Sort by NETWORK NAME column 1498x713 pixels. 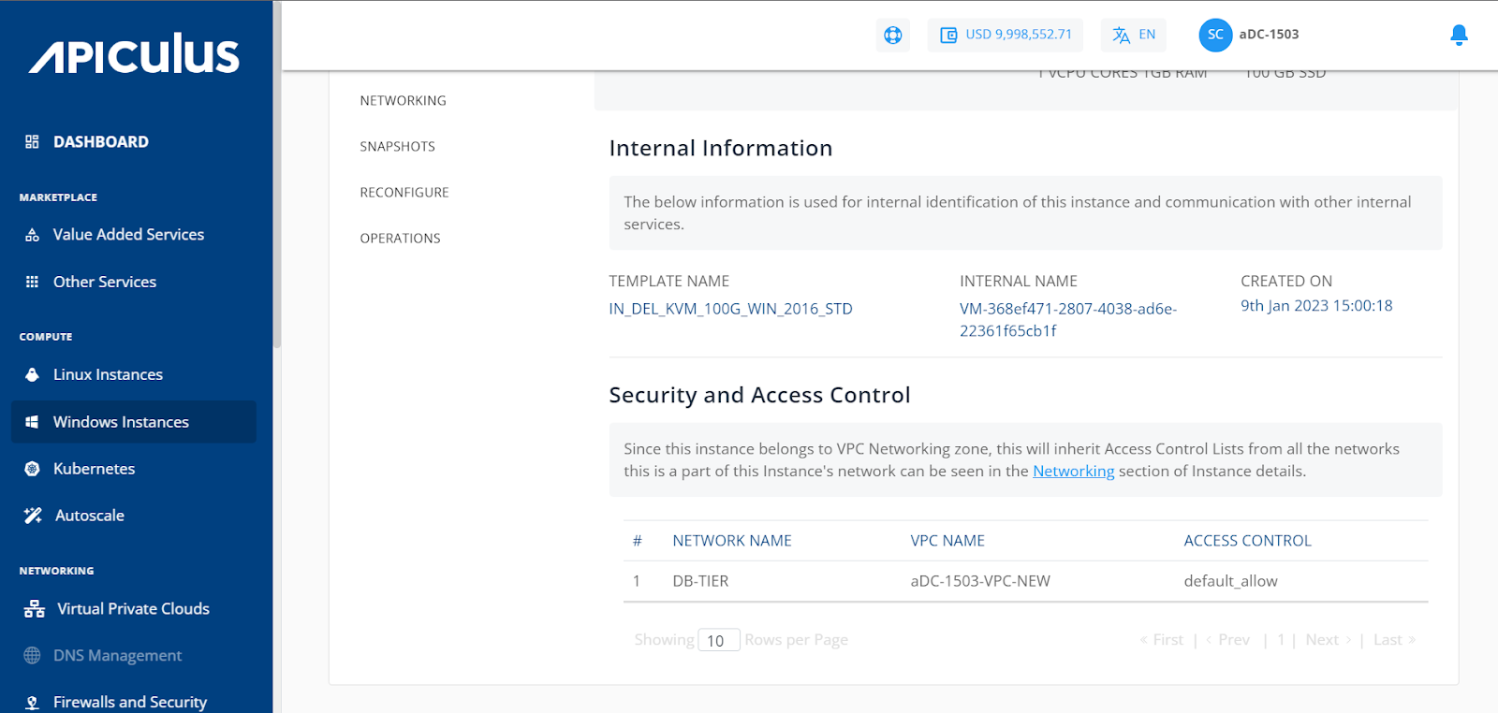tap(732, 541)
